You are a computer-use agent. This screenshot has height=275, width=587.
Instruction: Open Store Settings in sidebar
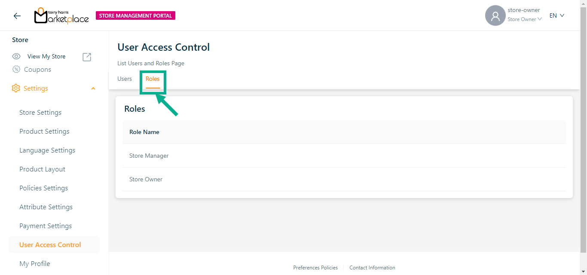(x=40, y=113)
